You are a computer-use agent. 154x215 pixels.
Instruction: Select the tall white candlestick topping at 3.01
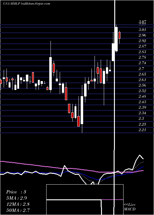click(x=116, y=39)
